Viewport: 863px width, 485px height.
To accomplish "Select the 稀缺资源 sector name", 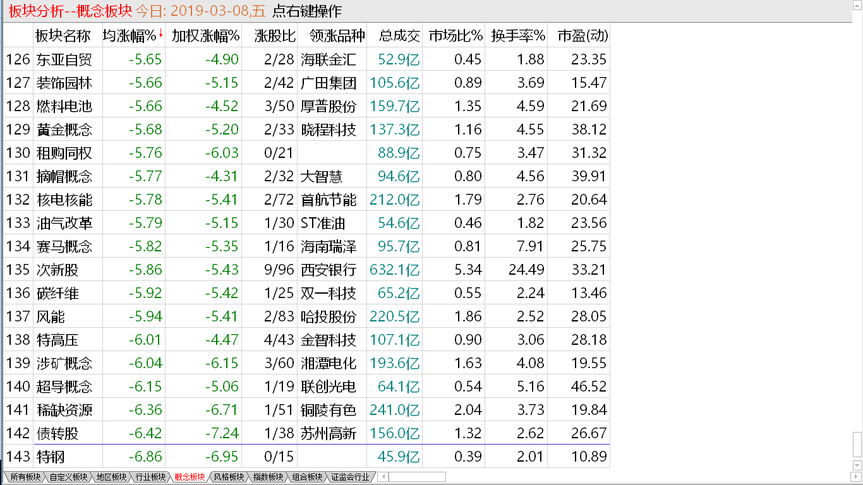I will pos(64,410).
